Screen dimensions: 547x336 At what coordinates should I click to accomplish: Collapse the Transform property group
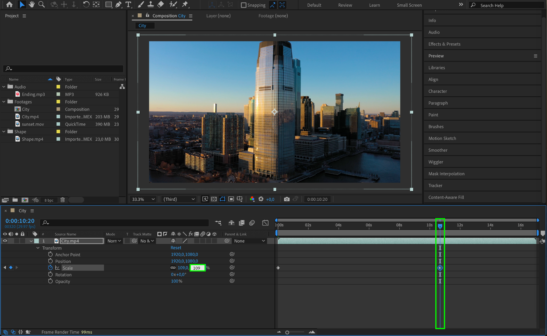pyautogui.click(x=38, y=248)
